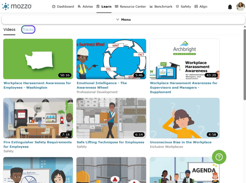Switch to the Videos tab
Image resolution: width=246 pixels, height=183 pixels.
point(10,30)
